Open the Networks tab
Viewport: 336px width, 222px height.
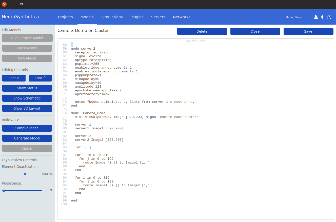(182, 17)
